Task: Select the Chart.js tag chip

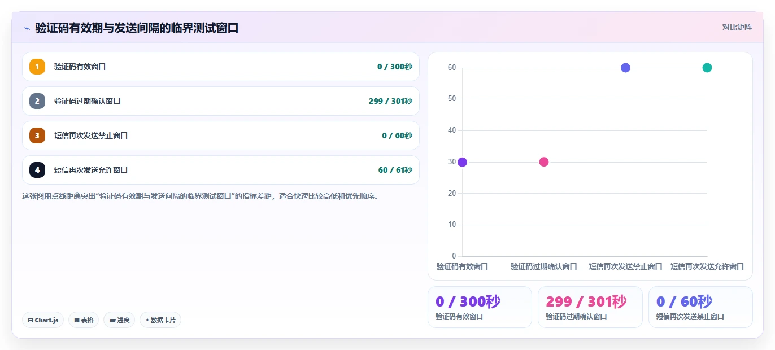Action: coord(43,320)
